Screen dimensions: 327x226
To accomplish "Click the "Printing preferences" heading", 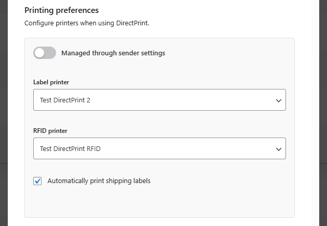I will pyautogui.click(x=61, y=10).
